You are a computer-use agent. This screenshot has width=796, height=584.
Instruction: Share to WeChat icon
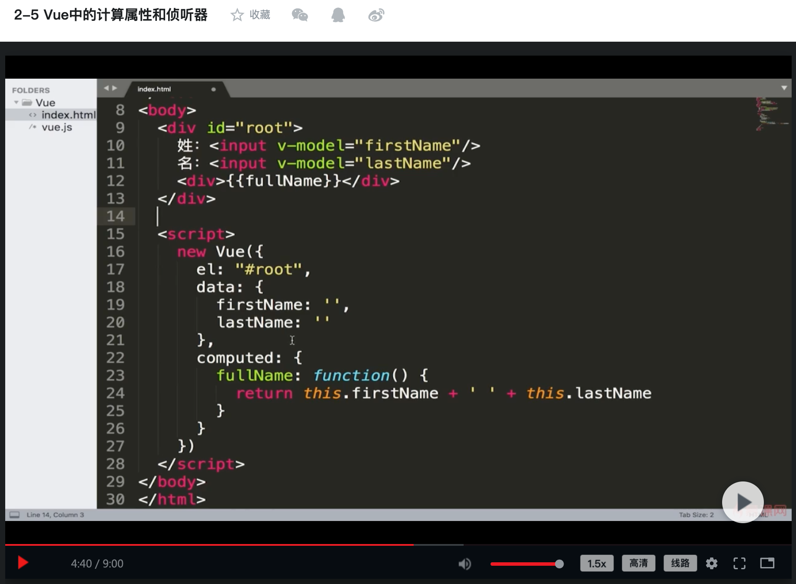pyautogui.click(x=300, y=15)
